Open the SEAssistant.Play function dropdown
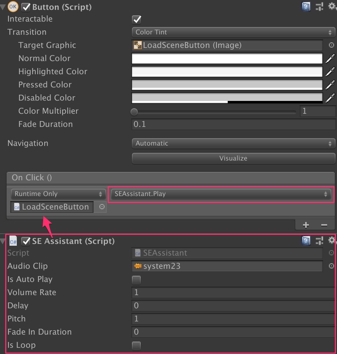The width and height of the screenshot is (337, 354). tap(221, 194)
